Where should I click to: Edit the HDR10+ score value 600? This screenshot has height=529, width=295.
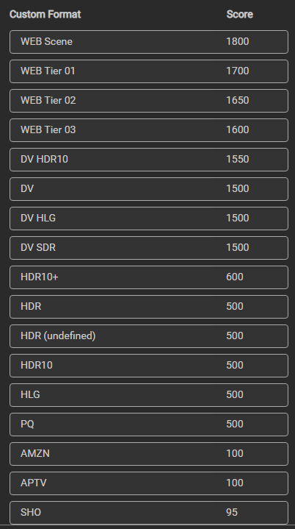point(235,277)
